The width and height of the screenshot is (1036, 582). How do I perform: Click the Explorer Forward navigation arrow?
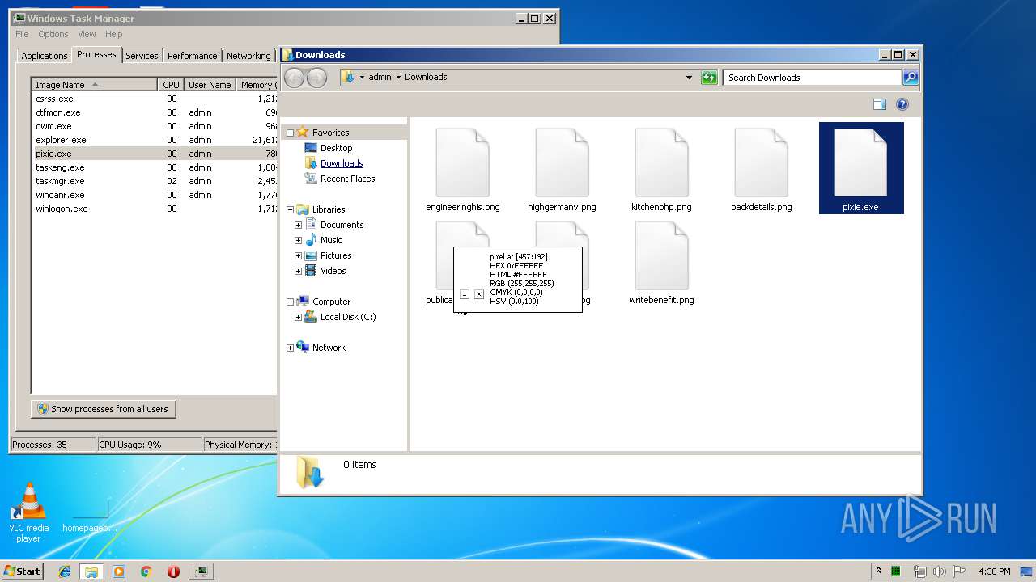pos(317,78)
